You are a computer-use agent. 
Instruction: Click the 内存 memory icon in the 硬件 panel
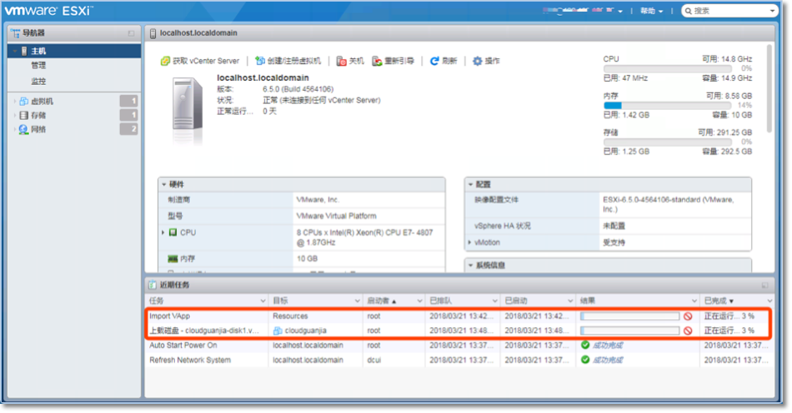(x=173, y=259)
